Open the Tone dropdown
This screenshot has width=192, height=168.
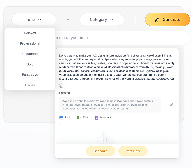tap(34, 20)
